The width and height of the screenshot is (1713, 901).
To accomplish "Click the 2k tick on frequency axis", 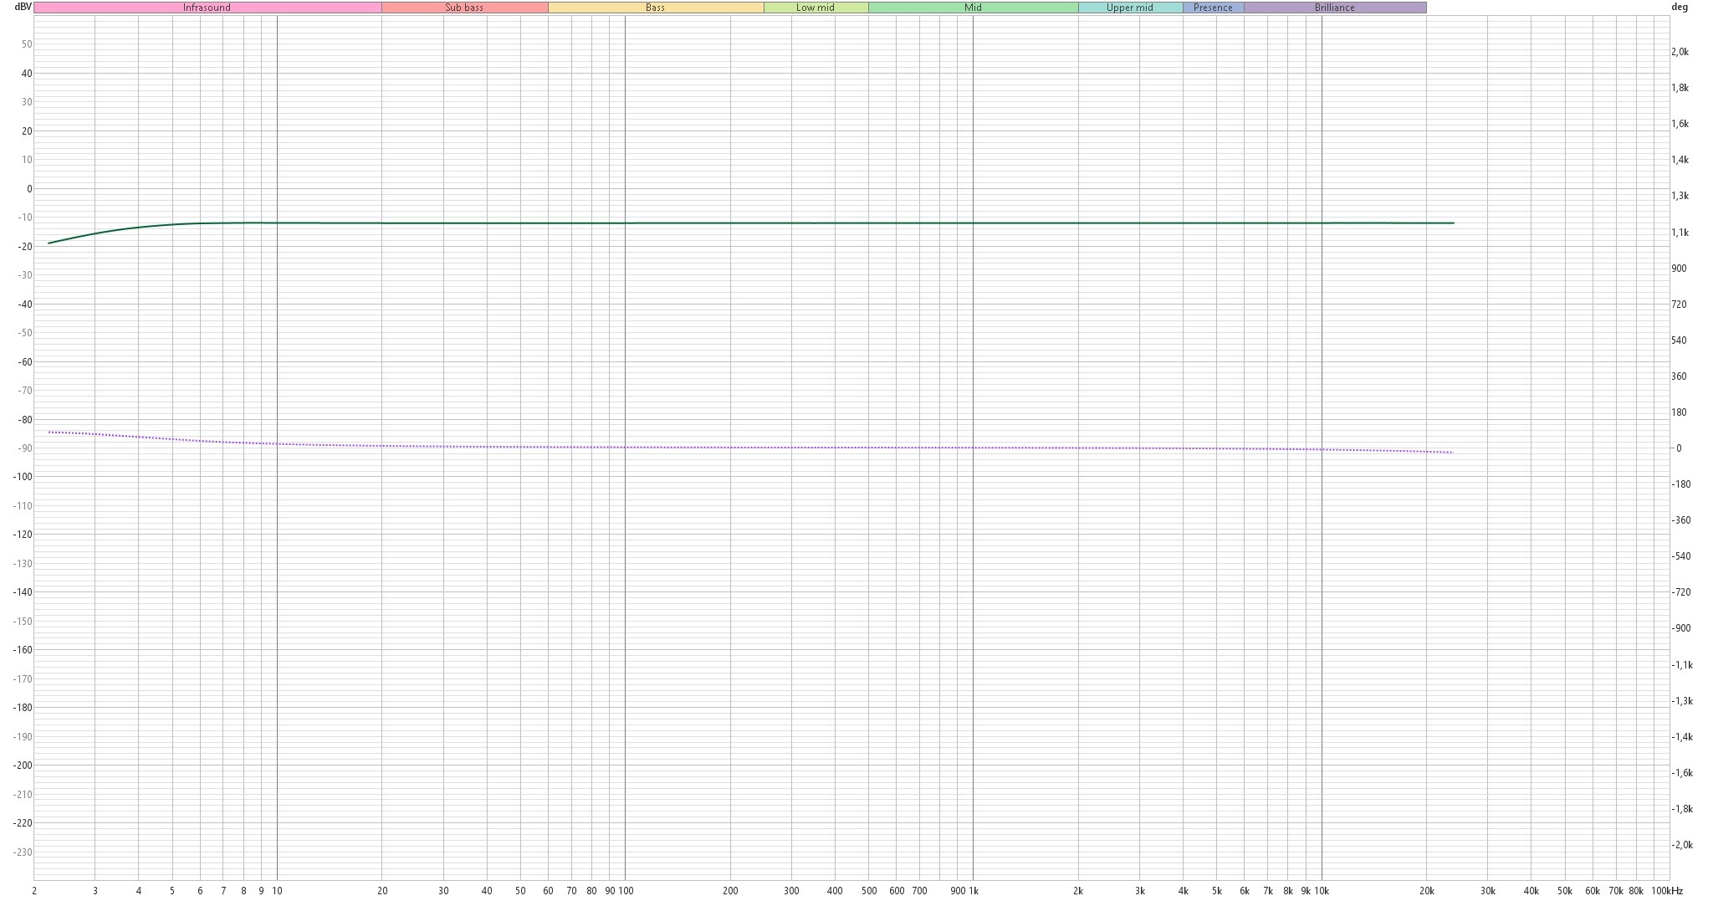I will point(1078,891).
